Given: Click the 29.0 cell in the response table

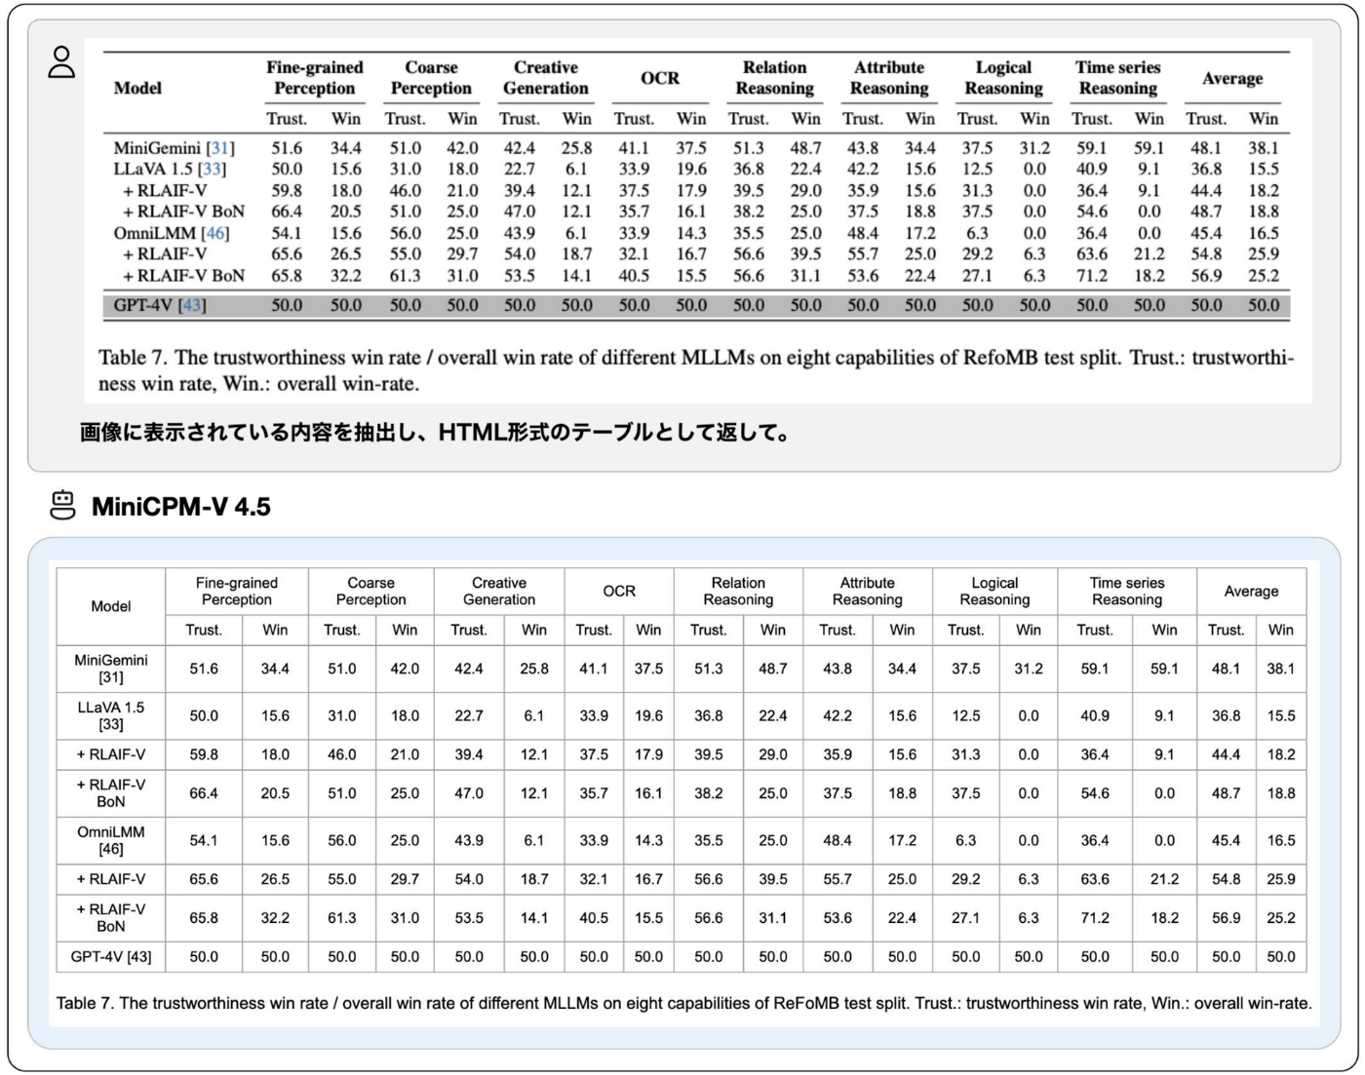Looking at the screenshot, I should tap(773, 754).
